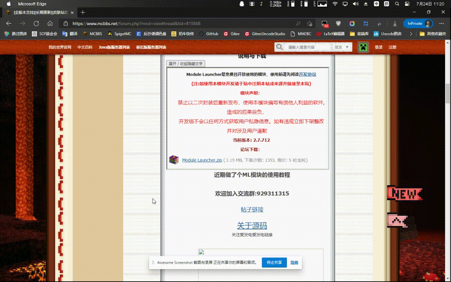Screen dimensions: 451x282
Task: Close the MCBBS thread tab
Action: pos(72,13)
